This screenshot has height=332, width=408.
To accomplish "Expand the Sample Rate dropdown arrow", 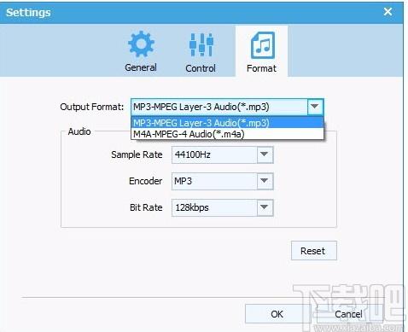I will [x=265, y=154].
